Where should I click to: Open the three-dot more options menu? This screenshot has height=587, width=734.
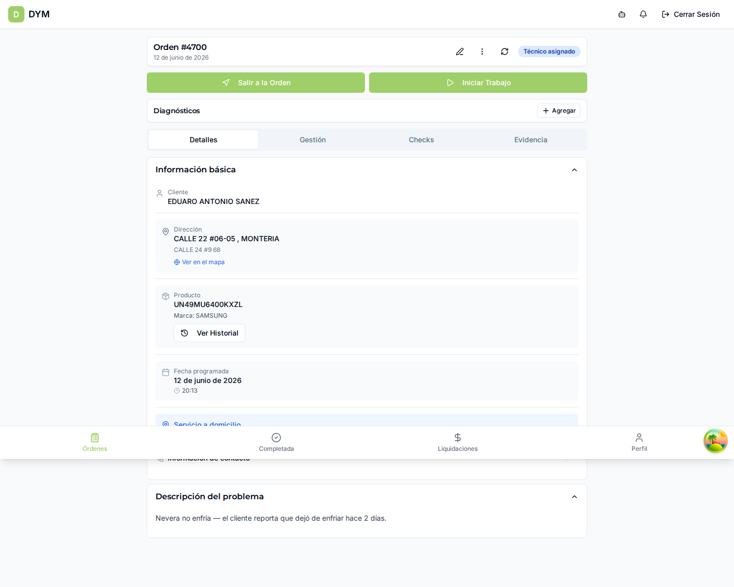pos(482,52)
